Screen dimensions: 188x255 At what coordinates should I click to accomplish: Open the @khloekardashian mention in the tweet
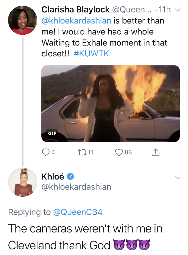(x=76, y=21)
